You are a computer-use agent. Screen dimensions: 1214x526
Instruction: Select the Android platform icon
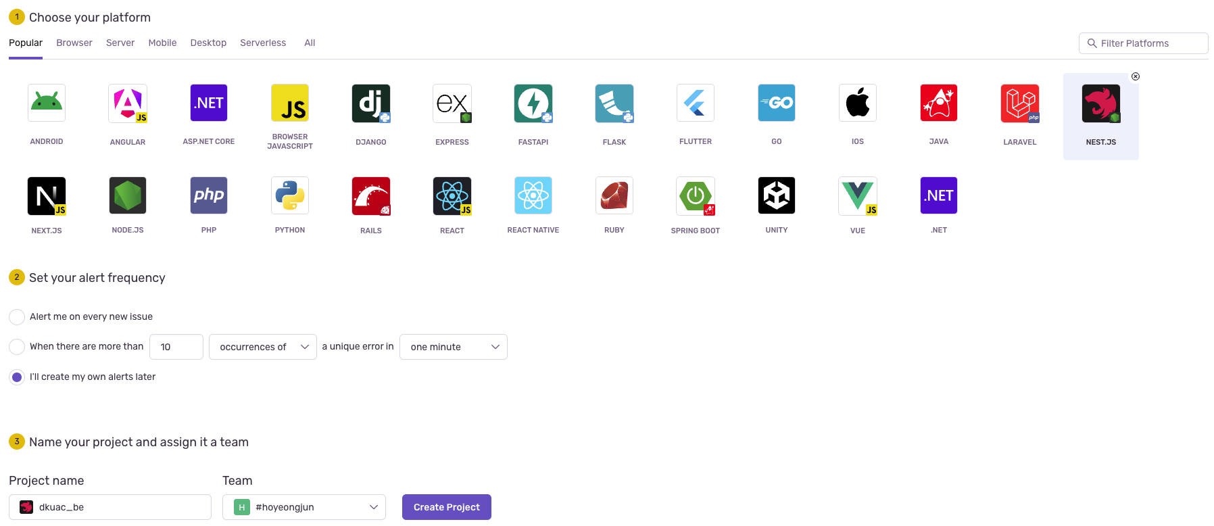click(x=47, y=103)
